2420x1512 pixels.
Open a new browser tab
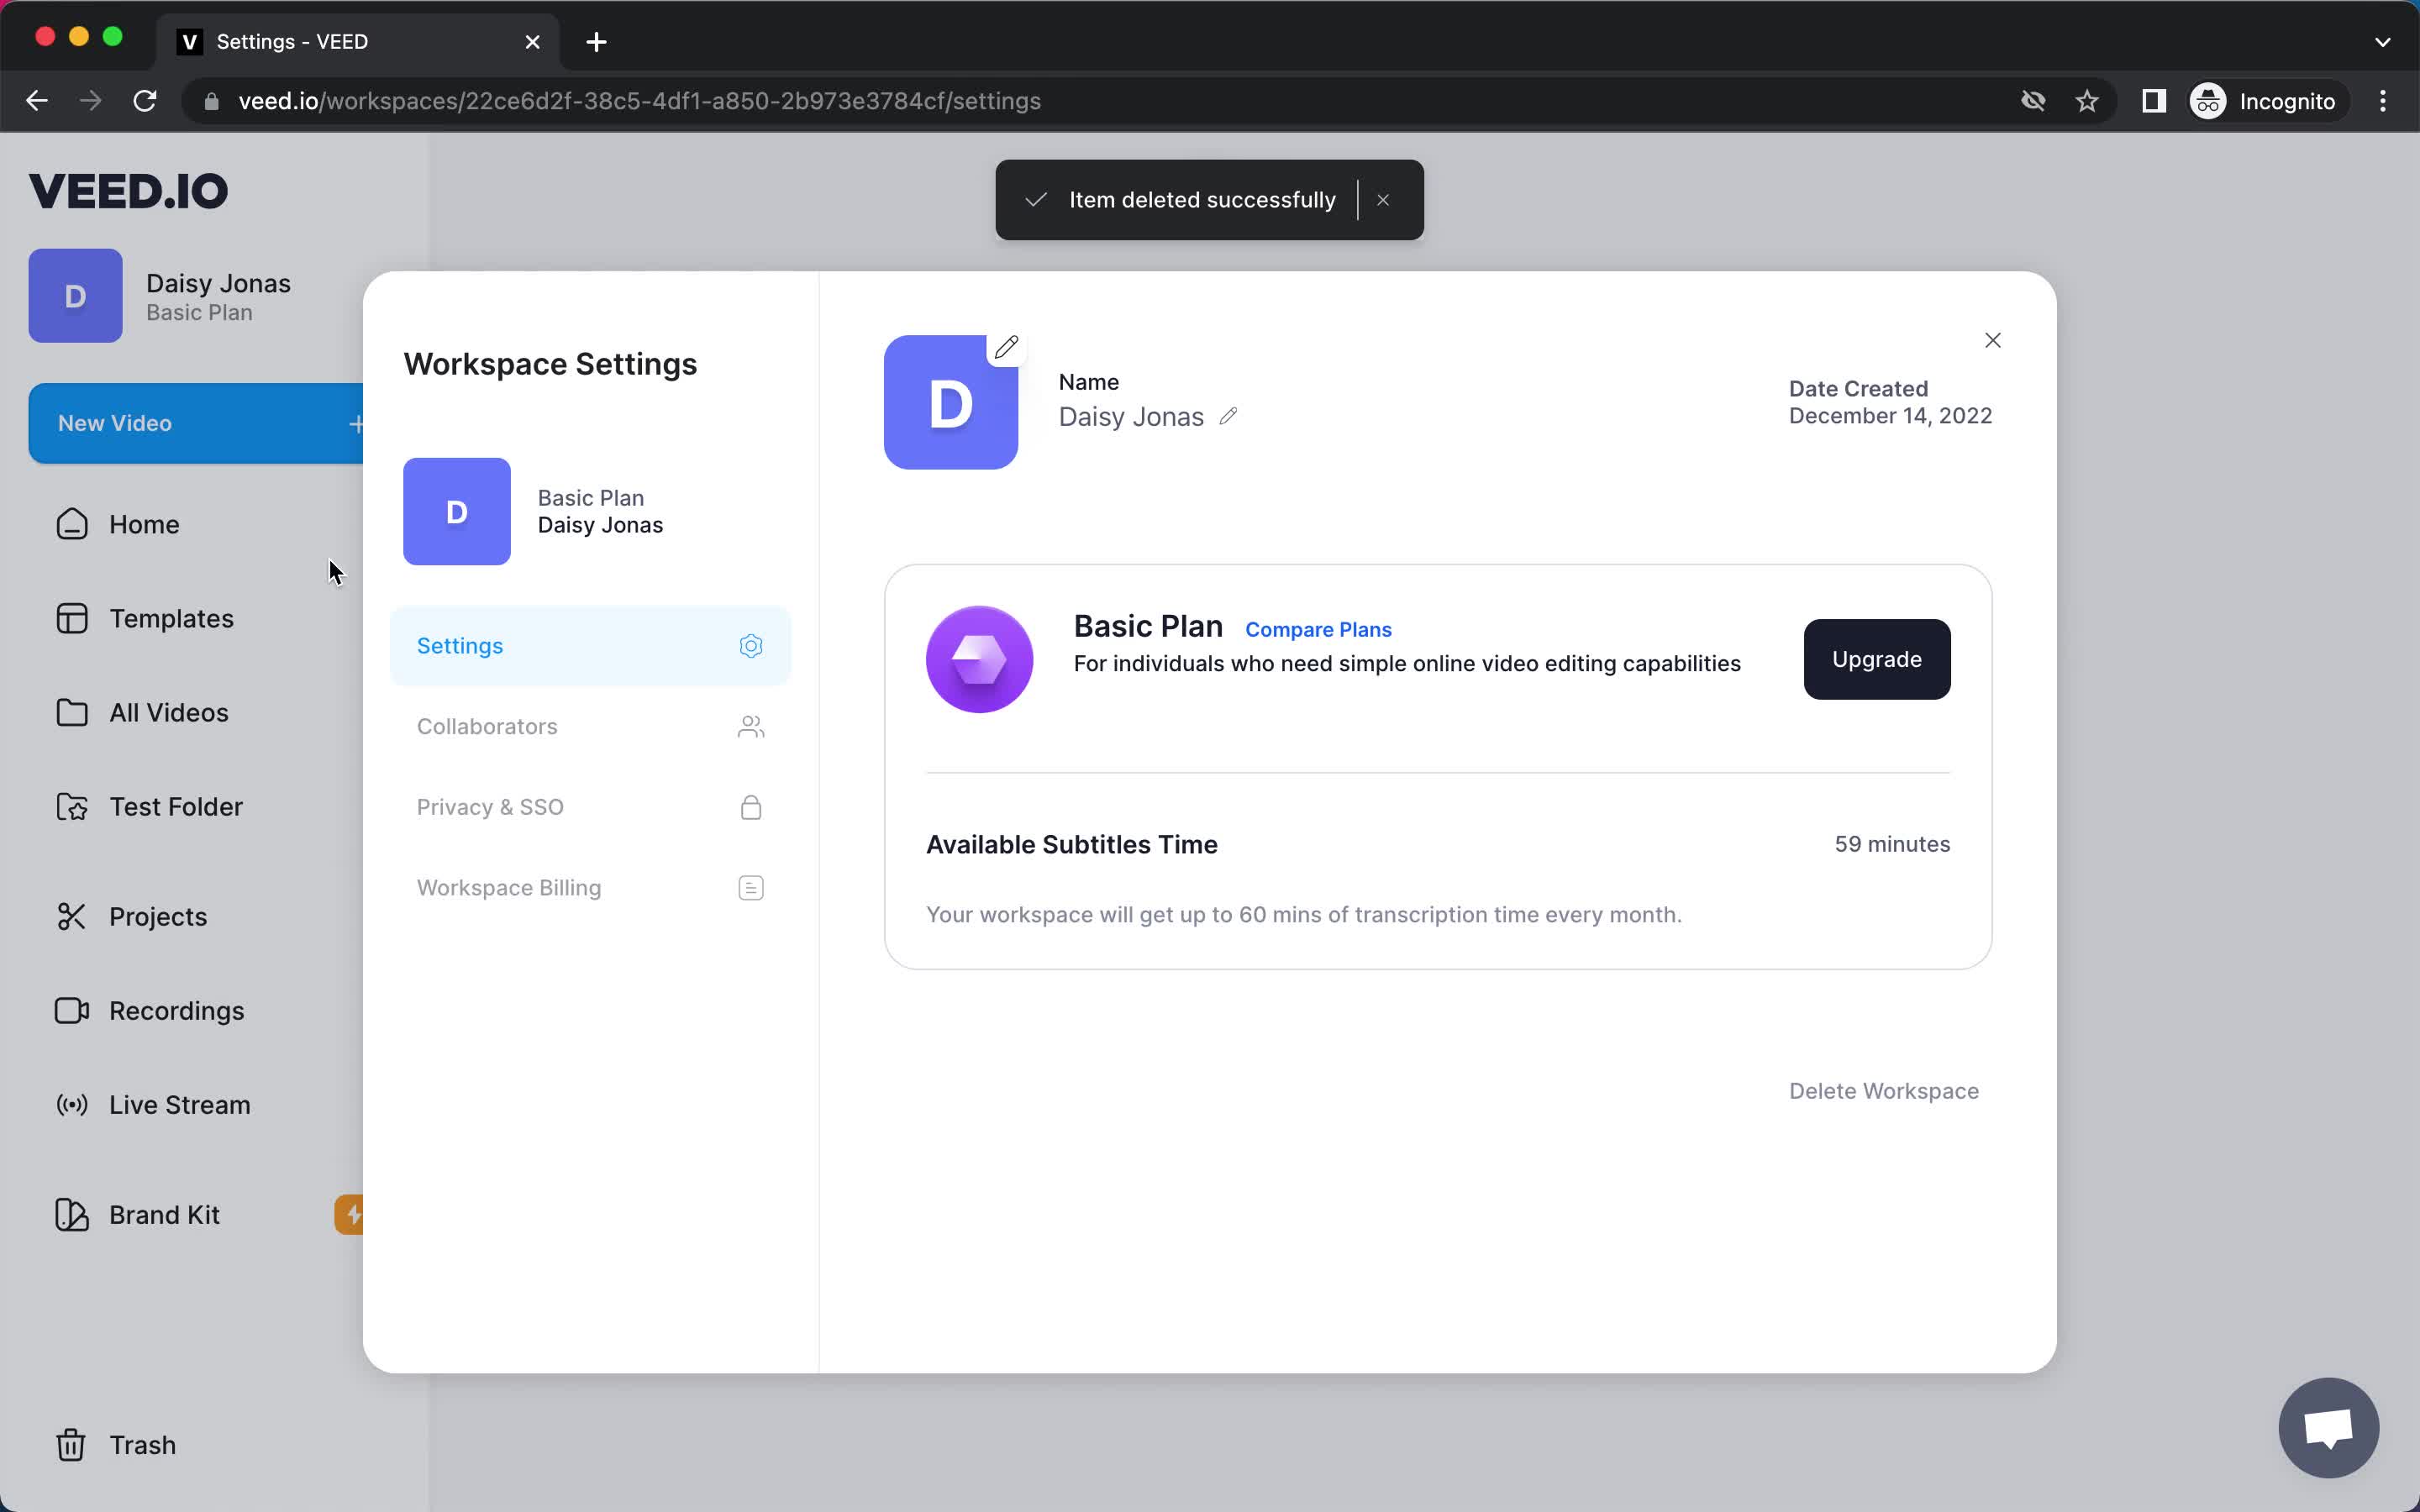coord(596,42)
